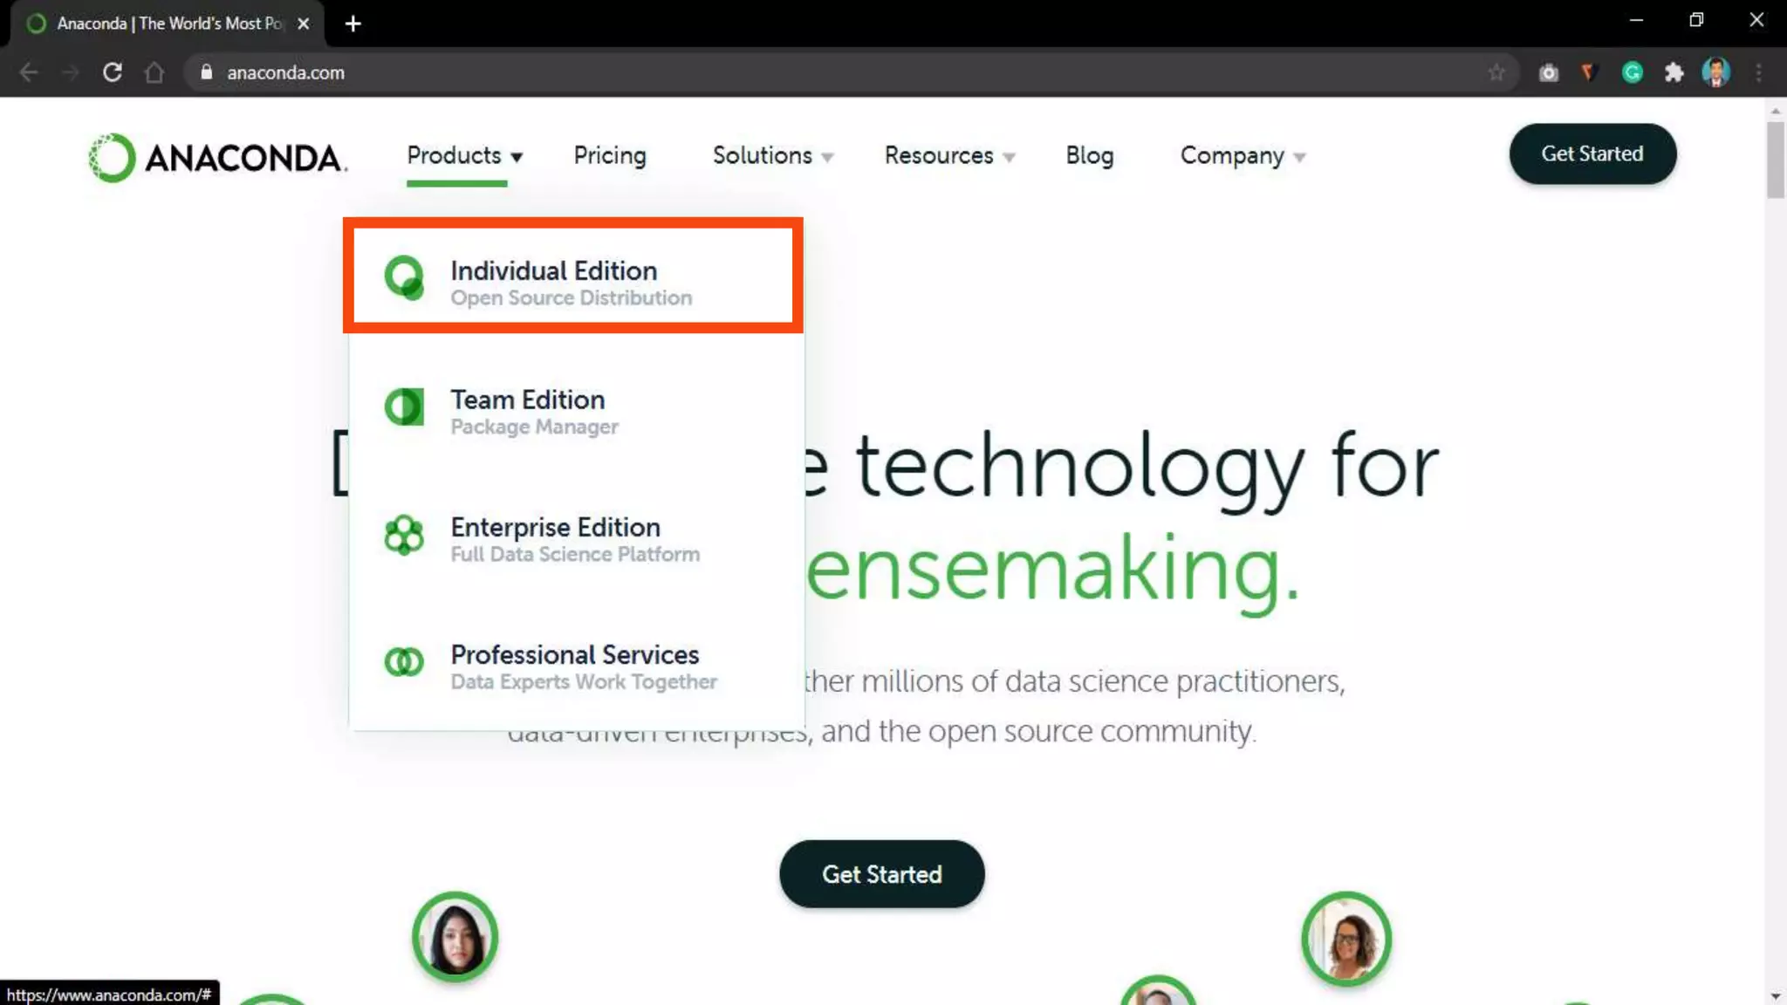Open the Grammarly extension icon
The image size is (1787, 1005).
pos(1632,72)
